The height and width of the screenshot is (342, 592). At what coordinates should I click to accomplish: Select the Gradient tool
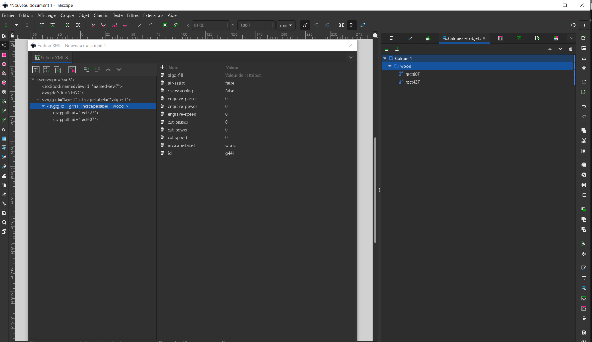[x=4, y=138]
